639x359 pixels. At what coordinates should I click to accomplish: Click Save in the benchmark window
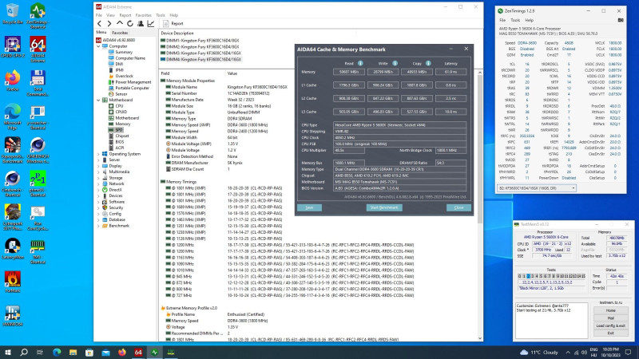pos(309,207)
